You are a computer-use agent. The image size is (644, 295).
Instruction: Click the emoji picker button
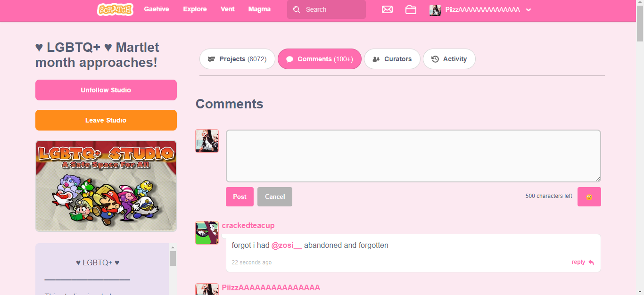tap(589, 197)
